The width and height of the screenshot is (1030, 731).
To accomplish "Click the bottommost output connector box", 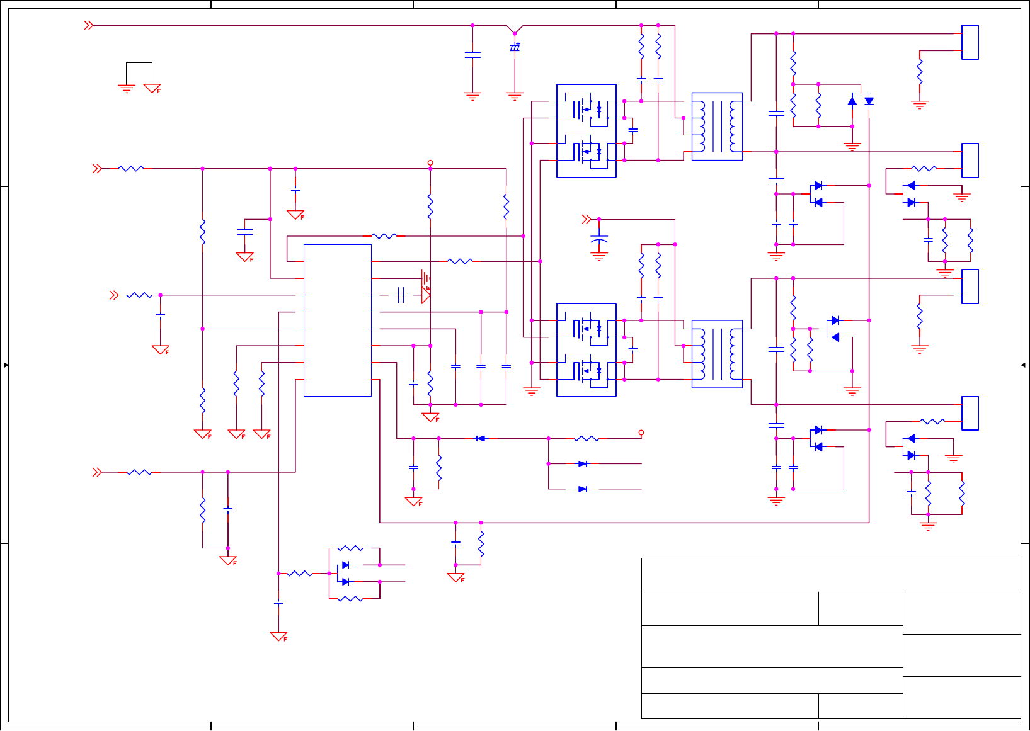I will [x=970, y=413].
